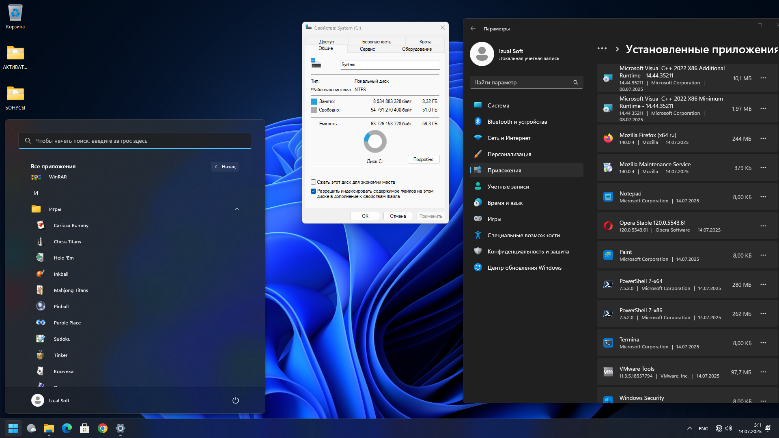The height and width of the screenshot is (438, 779).
Task: Click the search magnifier in Найти параметр
Action: pyautogui.click(x=575, y=82)
